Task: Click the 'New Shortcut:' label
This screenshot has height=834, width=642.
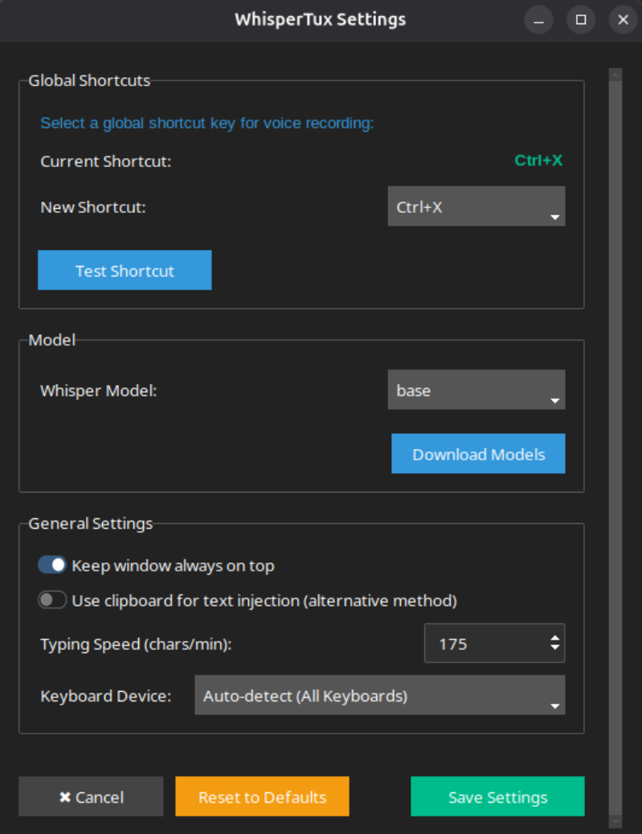Action: click(93, 207)
